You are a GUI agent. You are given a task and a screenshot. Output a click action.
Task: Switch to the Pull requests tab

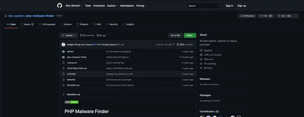pyautogui.click(x=47, y=24)
